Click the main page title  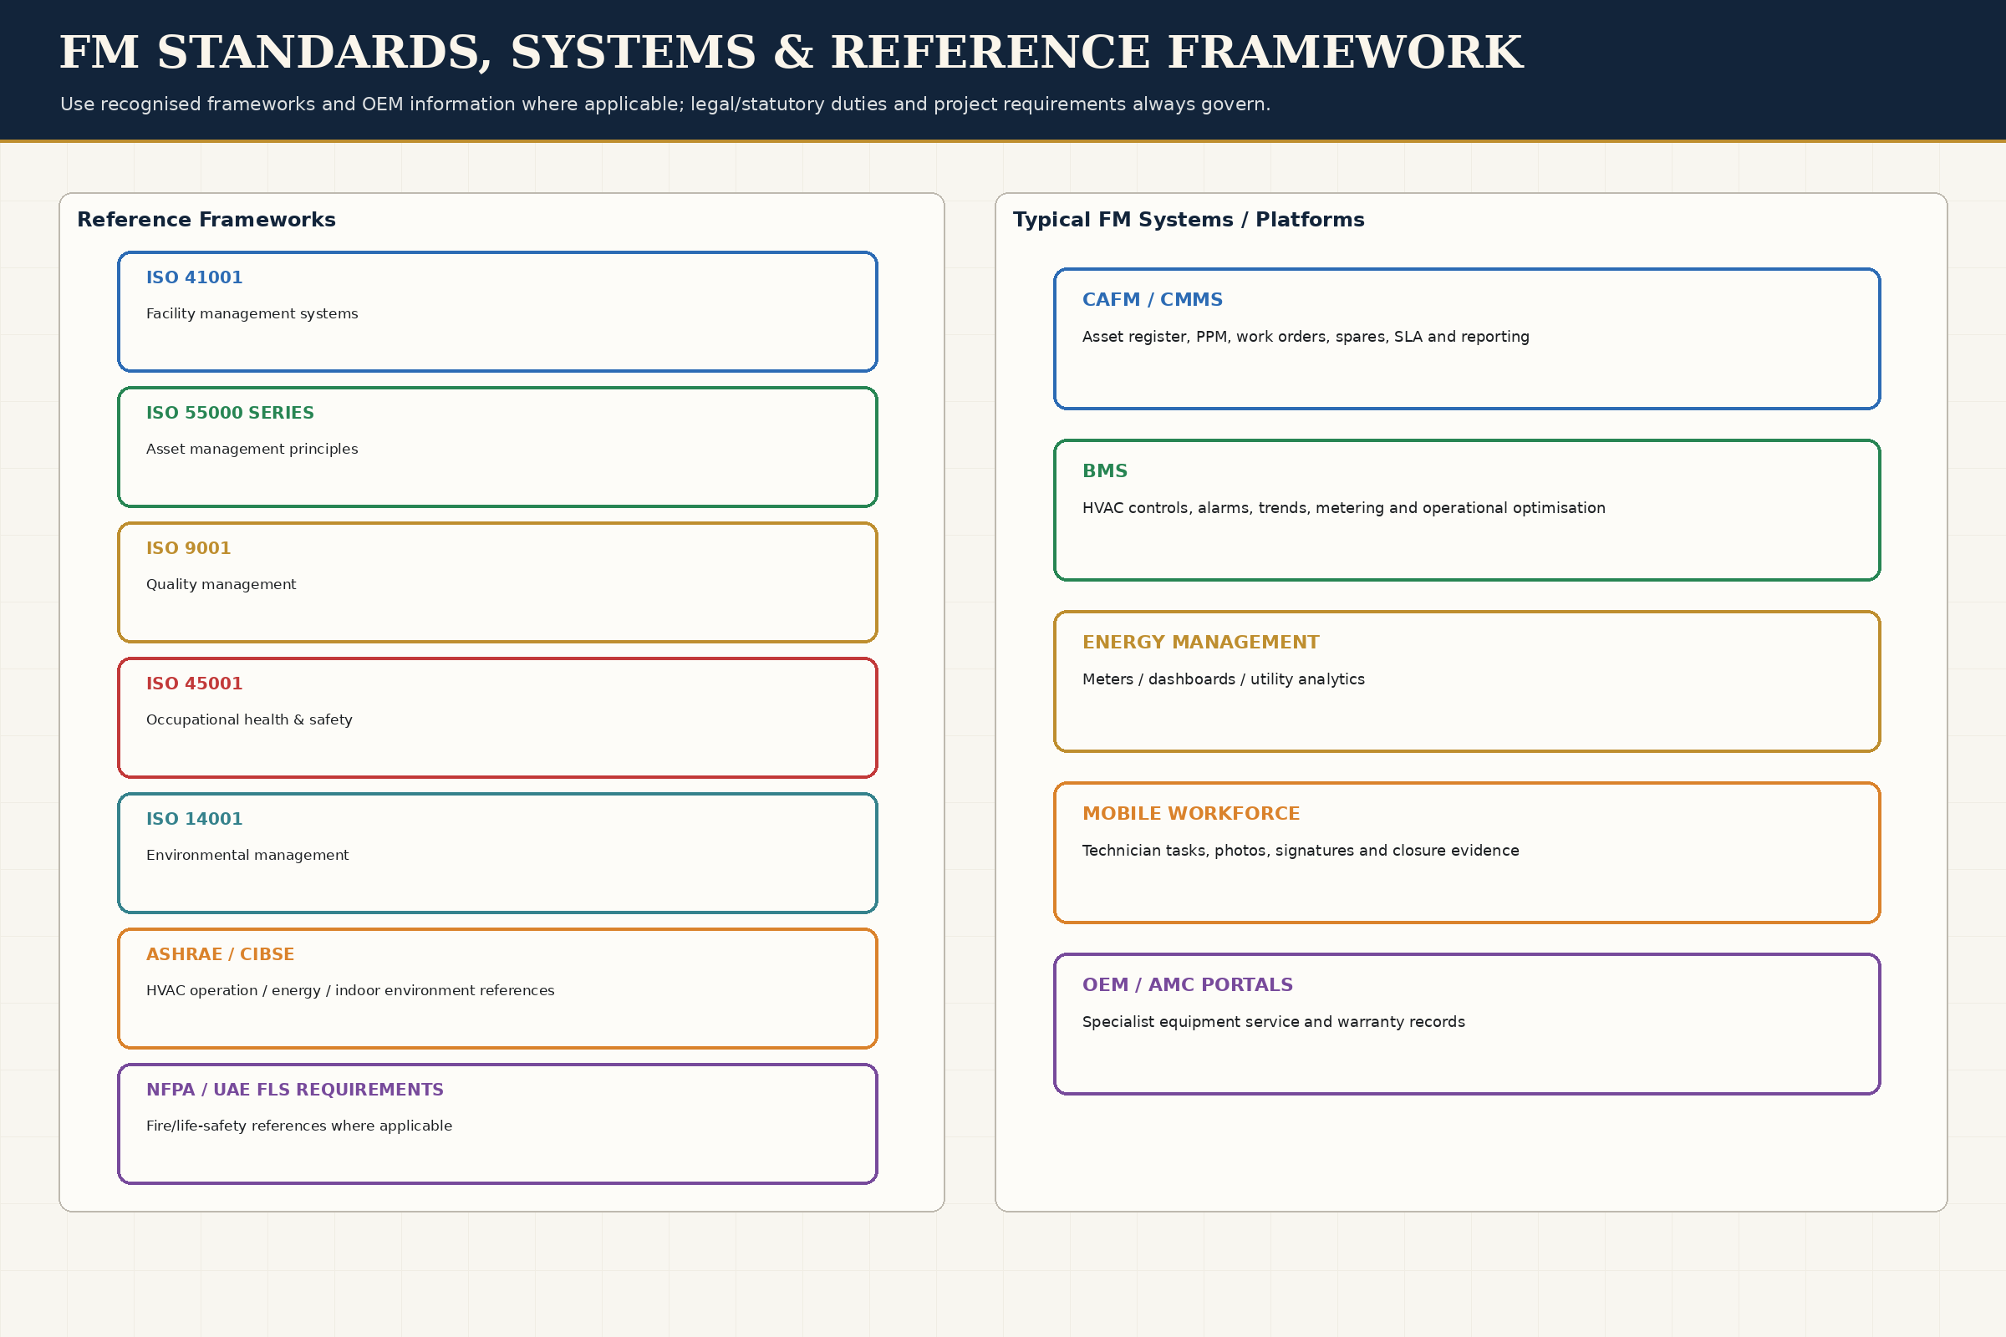(791, 53)
